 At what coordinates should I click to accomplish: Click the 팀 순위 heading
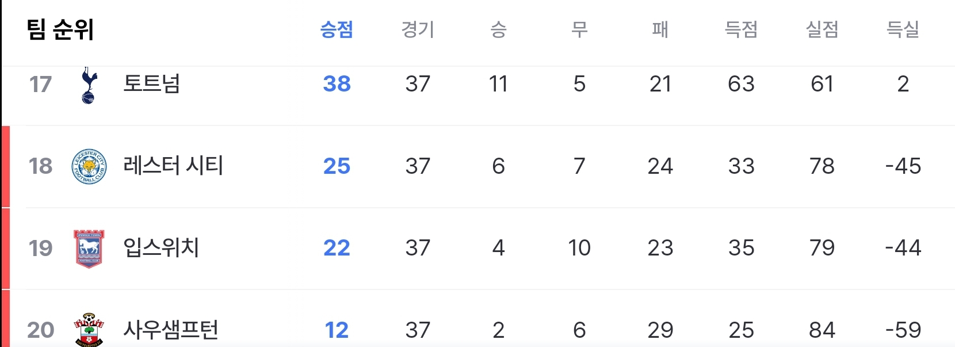[60, 29]
